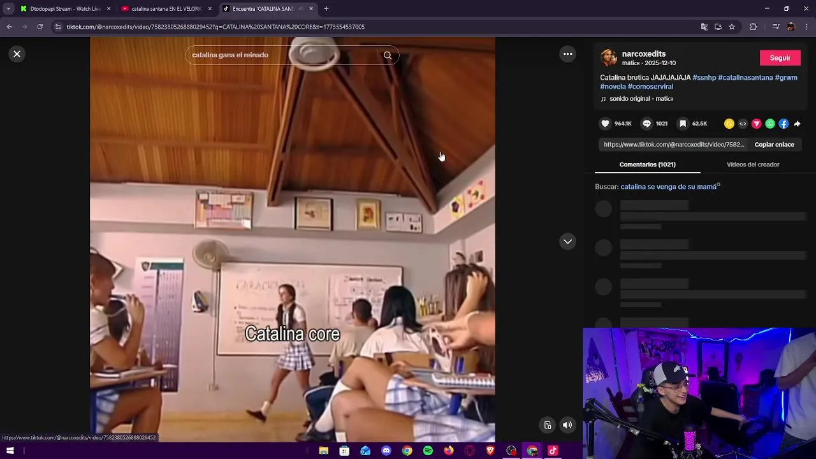816x459 pixels.
Task: Open the #grwm hashtag
Action: click(x=786, y=78)
